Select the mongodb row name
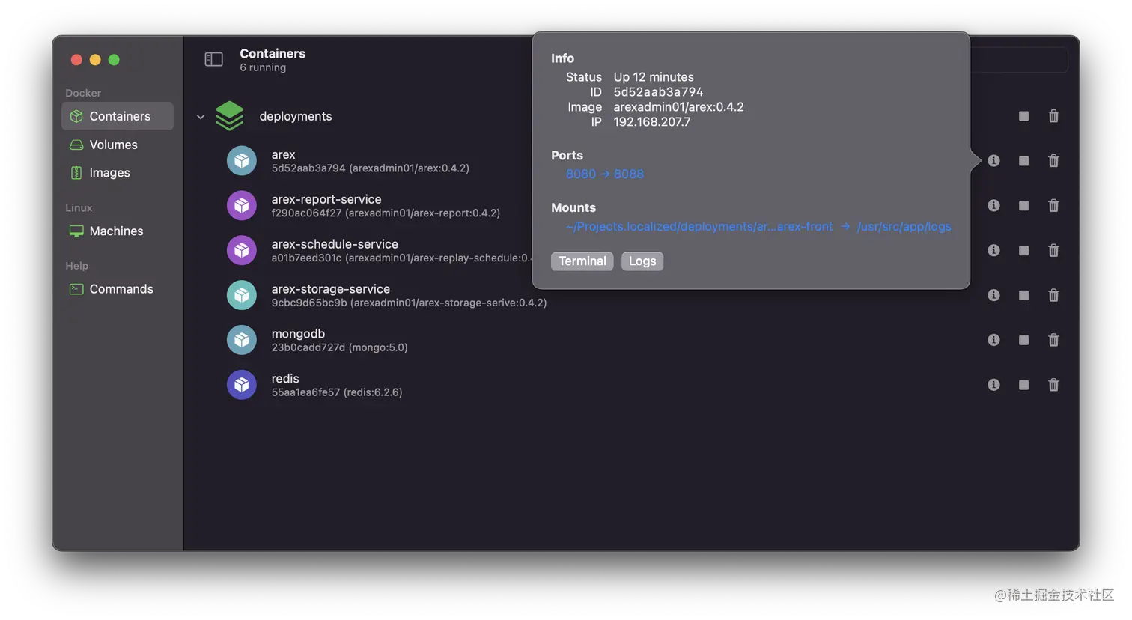This screenshot has width=1132, height=620. [x=298, y=334]
